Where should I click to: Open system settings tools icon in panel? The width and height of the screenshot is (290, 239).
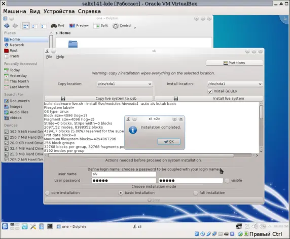click(33, 226)
